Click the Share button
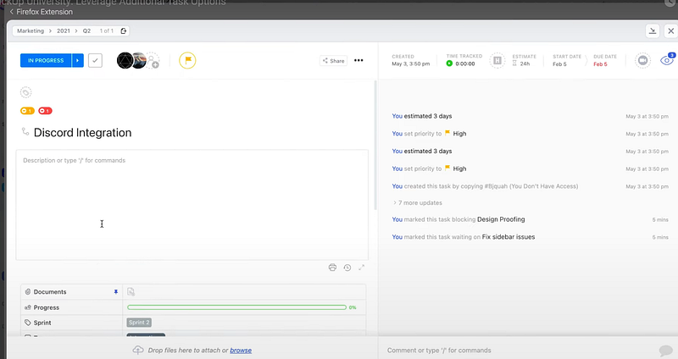 (333, 61)
